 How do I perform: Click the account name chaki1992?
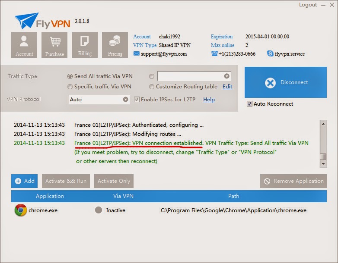click(169, 37)
